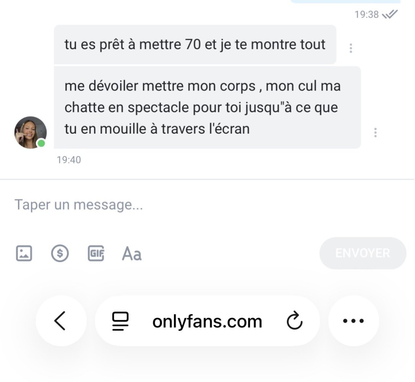415x382 pixels.
Task: Open options menu beside 'tu es prêt' message
Action: (x=351, y=48)
